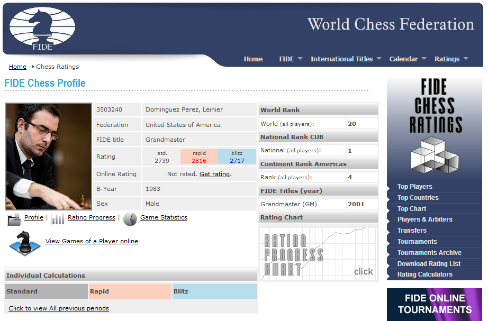Switch to the Rapid calculations tab
Viewport: 488px width, 321px height.
(130, 291)
